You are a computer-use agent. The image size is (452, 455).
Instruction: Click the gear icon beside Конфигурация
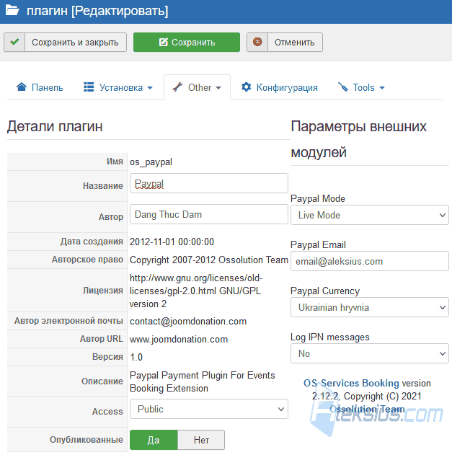[246, 87]
